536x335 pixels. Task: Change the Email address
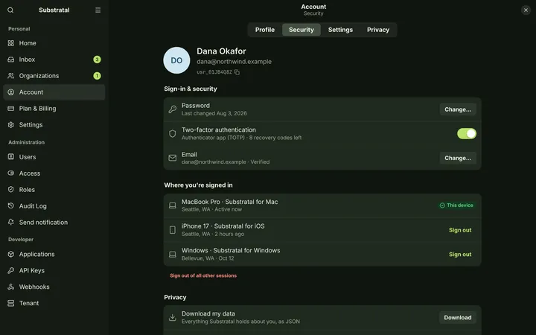coord(458,158)
